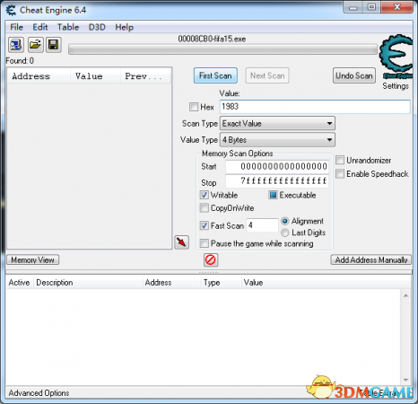Open the Cheat Engine logo settings

(396, 57)
